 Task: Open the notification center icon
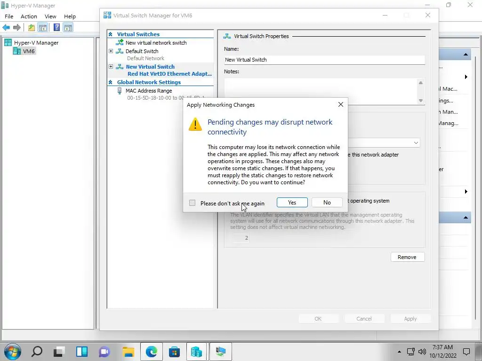pyautogui.click(x=466, y=352)
